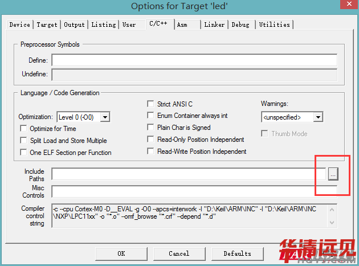Open the Optimization level dropdown
This screenshot has height=266, width=359.
[105, 117]
